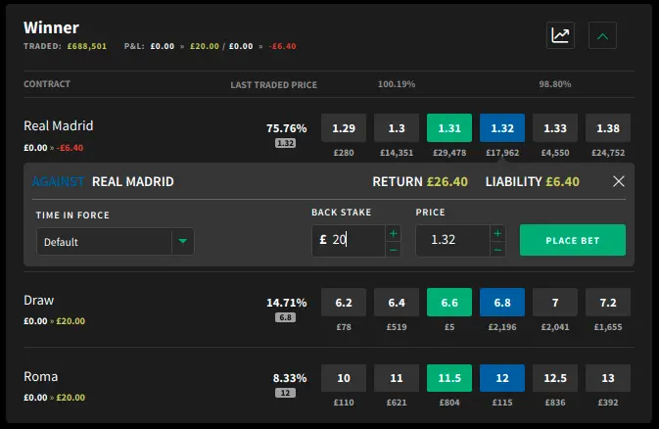Click the Roma contract name
The width and height of the screenshot is (659, 429).
(41, 376)
